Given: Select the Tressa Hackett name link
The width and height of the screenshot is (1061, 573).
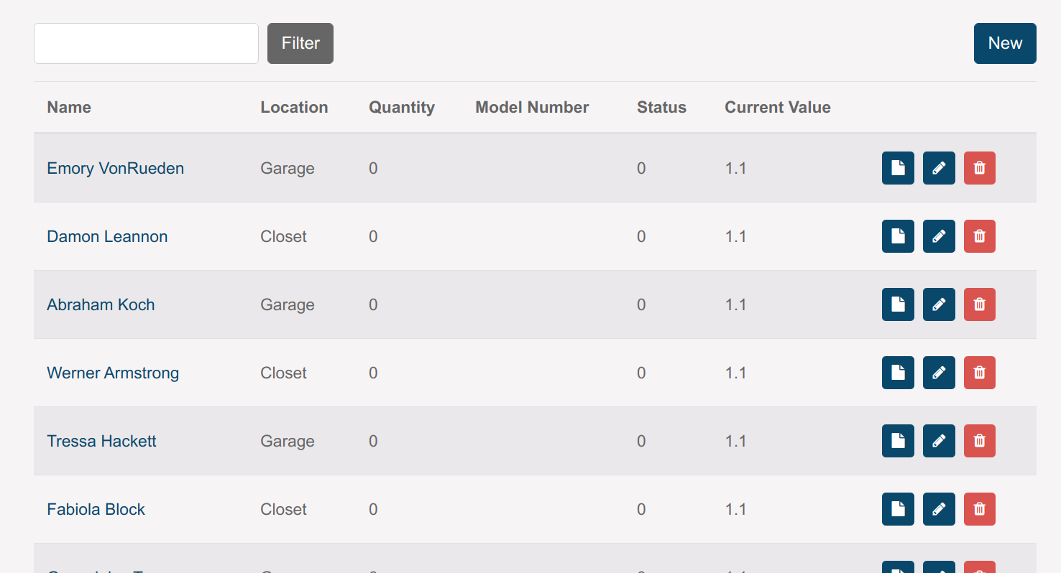Looking at the screenshot, I should [101, 441].
